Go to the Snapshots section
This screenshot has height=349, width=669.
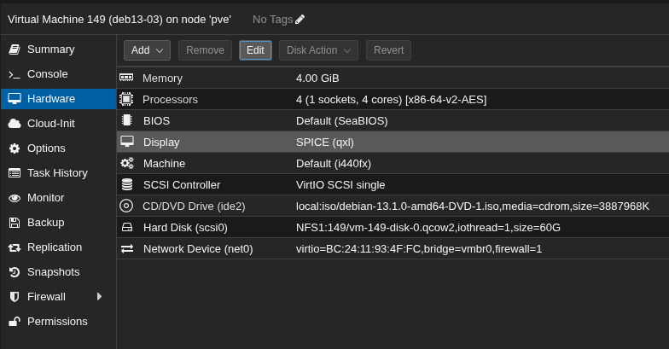(53, 272)
